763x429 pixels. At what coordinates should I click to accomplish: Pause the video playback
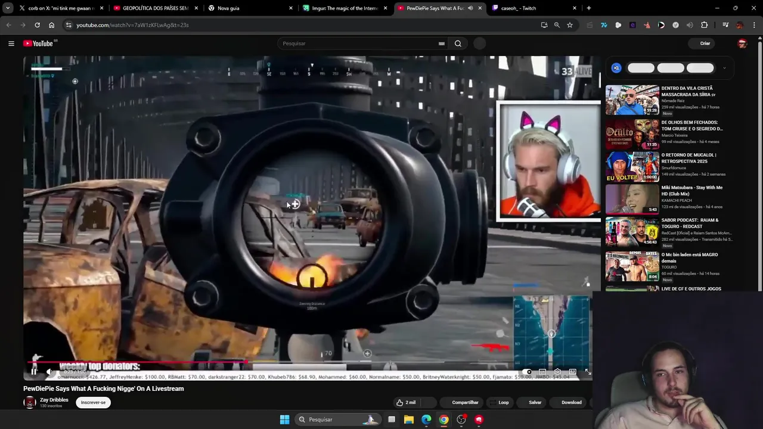[34, 372]
